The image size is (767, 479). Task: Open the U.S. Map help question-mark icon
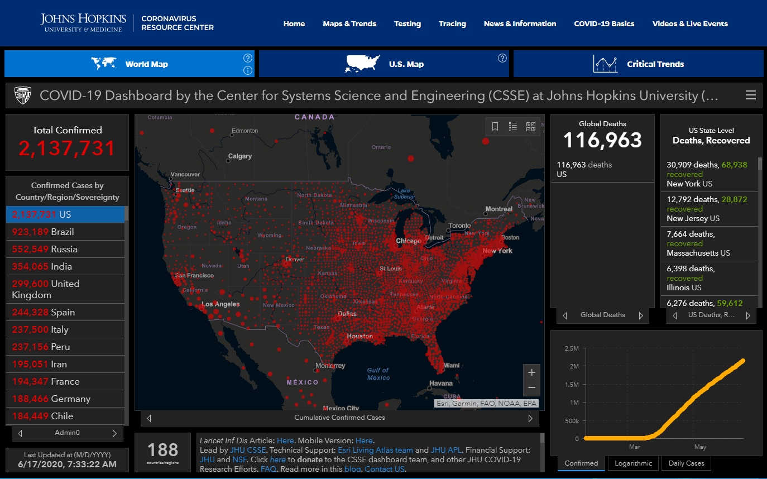pyautogui.click(x=502, y=58)
